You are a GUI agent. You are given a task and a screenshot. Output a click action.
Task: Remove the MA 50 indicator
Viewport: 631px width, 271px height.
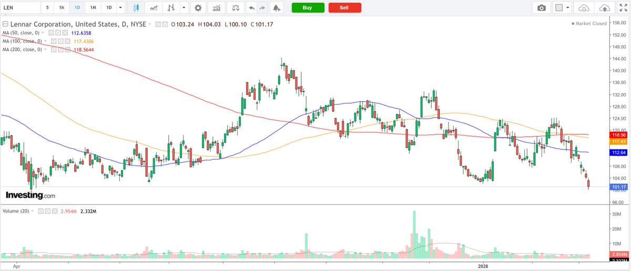point(65,33)
